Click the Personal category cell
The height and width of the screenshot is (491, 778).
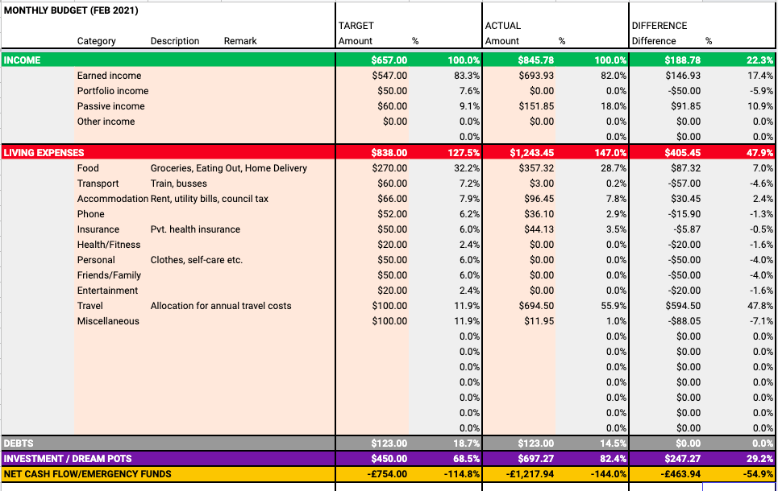[96, 260]
